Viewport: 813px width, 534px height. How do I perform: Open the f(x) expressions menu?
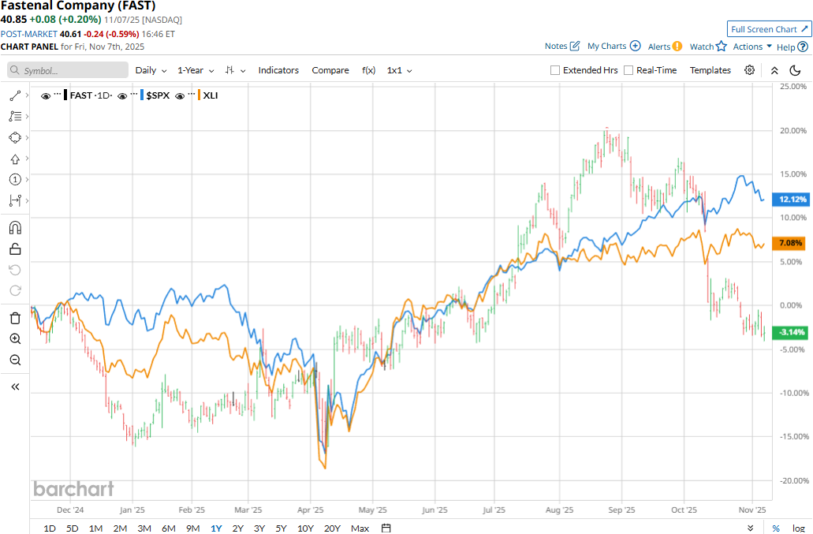pyautogui.click(x=369, y=70)
